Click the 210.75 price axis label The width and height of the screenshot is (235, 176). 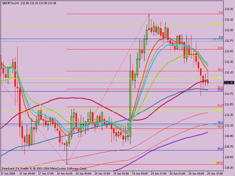point(229,147)
